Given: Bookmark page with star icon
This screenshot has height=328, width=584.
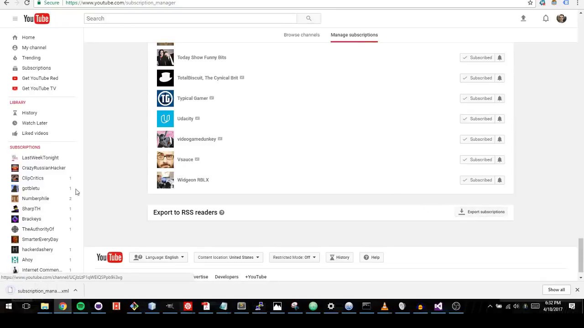Looking at the screenshot, I should click(530, 3).
